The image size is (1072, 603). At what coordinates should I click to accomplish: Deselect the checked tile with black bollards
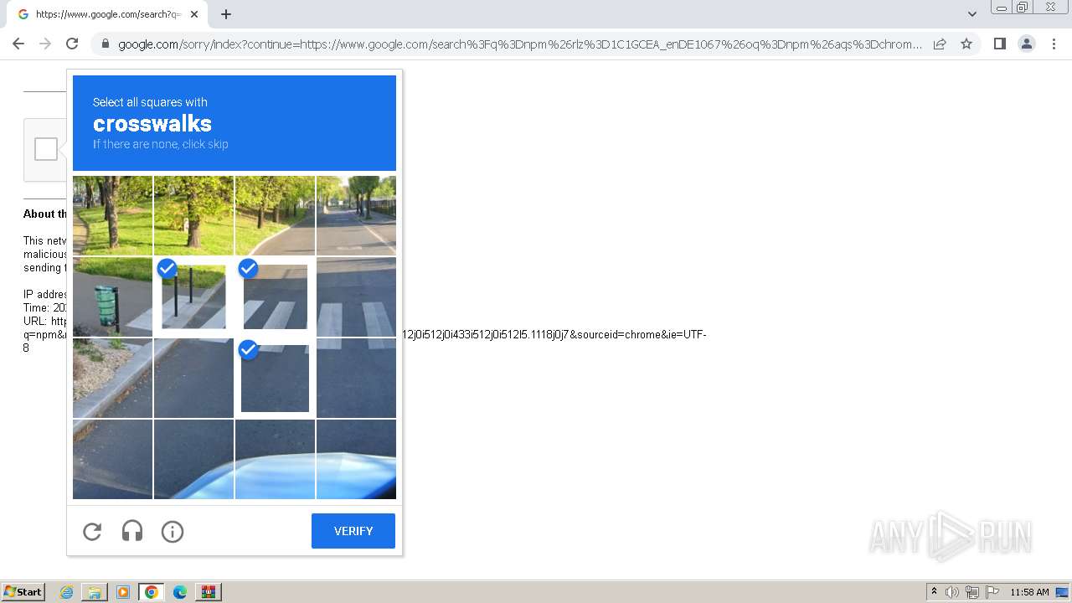coord(193,297)
